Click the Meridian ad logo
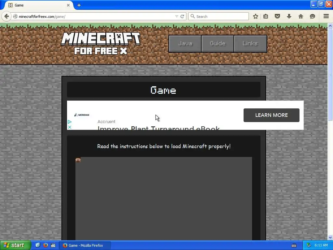The width and height of the screenshot is (333, 250). 82,115
